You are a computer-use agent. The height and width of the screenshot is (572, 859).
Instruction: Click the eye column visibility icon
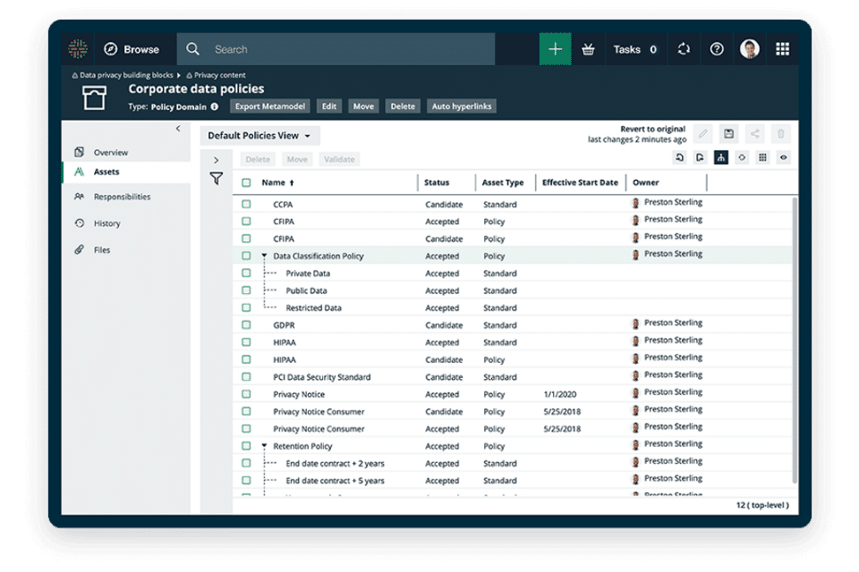coord(784,157)
